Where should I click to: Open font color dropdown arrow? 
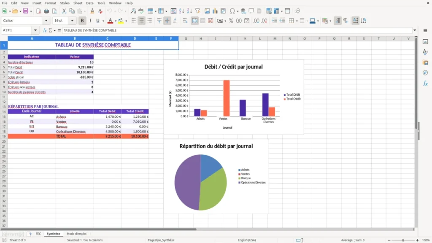point(115,21)
